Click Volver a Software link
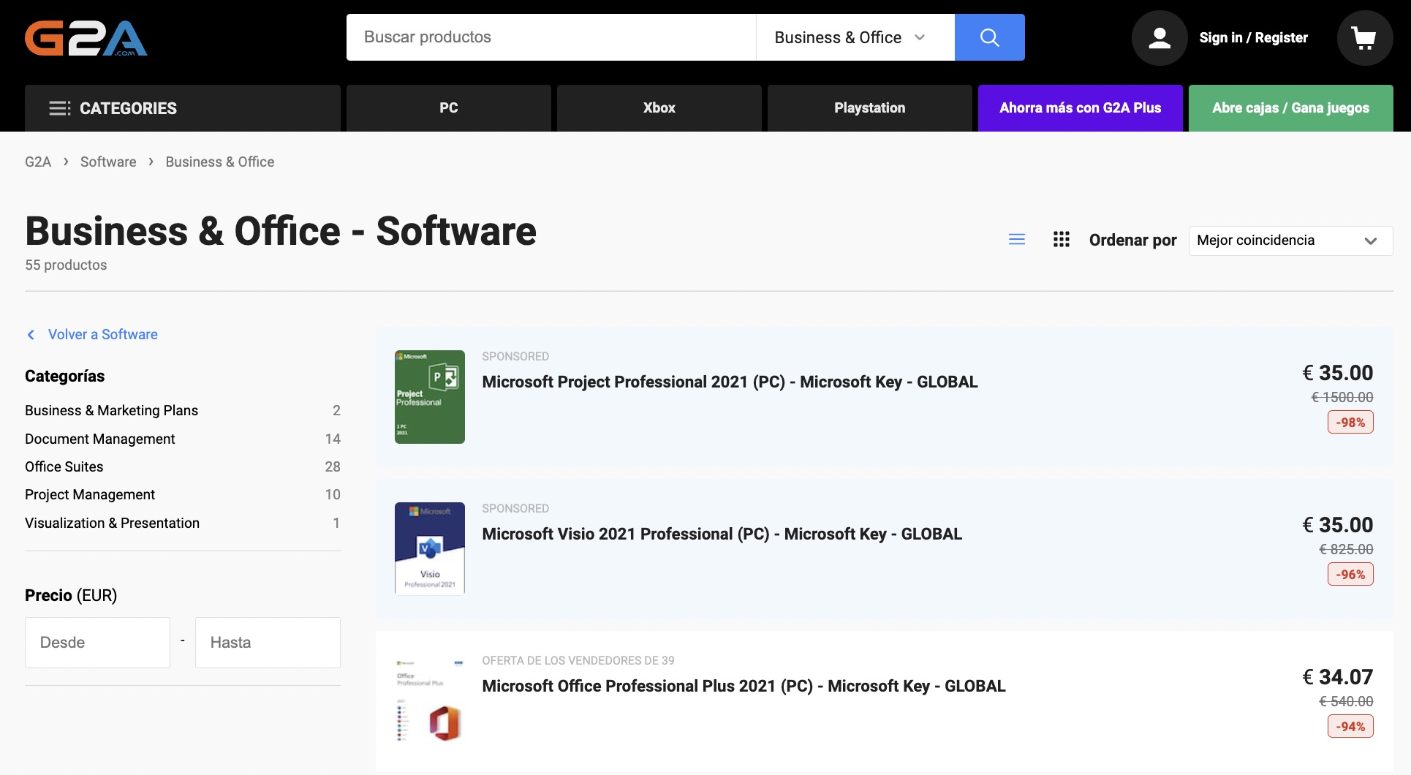 coord(103,335)
